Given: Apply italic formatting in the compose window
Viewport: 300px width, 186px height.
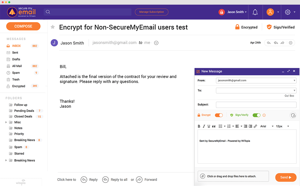Looking at the screenshot, I should click(204, 126).
